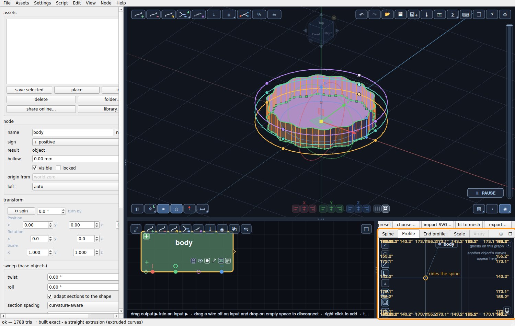
Task: Undo the last action in viewport toolbar
Action: (x=361, y=14)
